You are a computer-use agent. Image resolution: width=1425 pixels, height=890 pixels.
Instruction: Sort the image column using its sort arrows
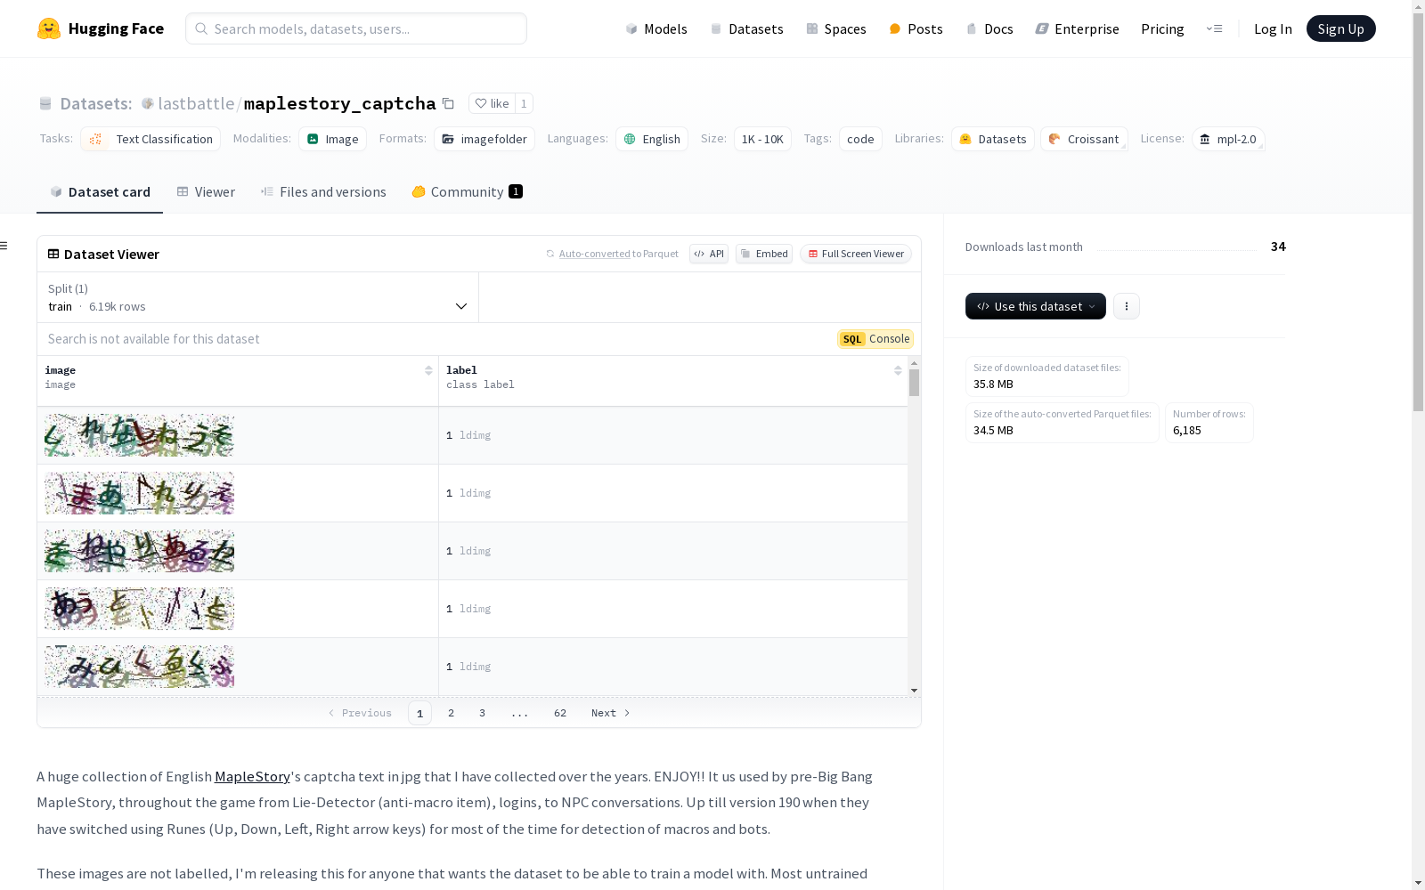tap(428, 370)
